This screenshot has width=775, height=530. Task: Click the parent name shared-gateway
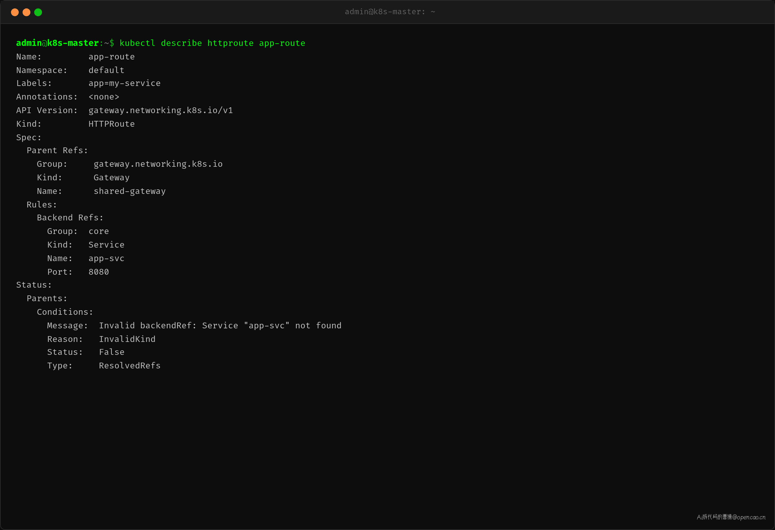pos(129,191)
